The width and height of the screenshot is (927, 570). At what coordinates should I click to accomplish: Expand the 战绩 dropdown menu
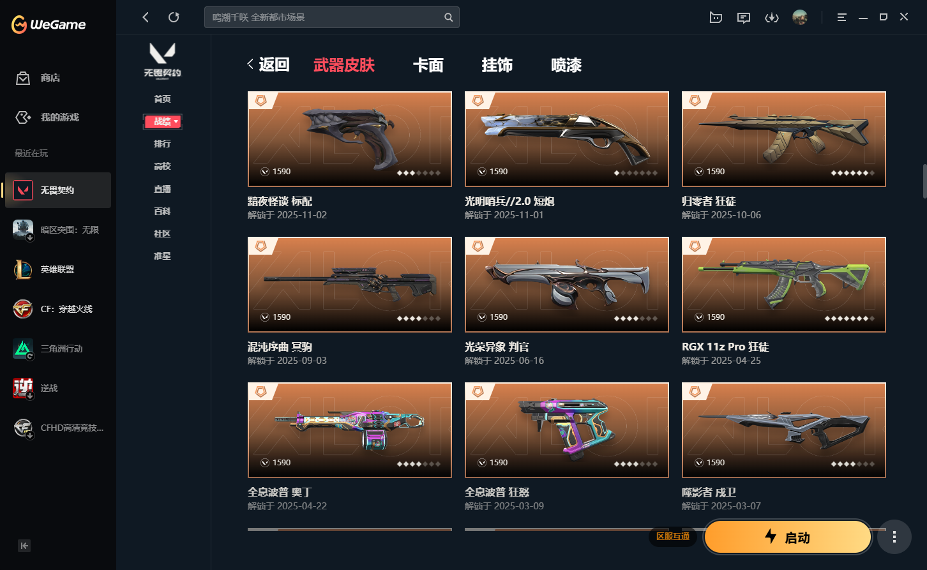(163, 121)
